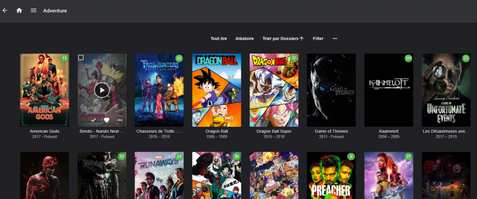Click the Dragon Ball title under poster
Viewport: 477px width, 199px height.
point(217,131)
